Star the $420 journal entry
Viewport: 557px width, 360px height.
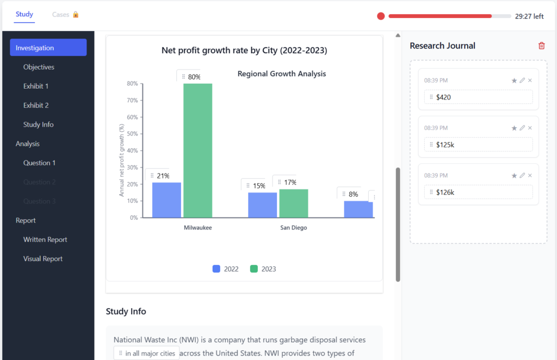514,80
